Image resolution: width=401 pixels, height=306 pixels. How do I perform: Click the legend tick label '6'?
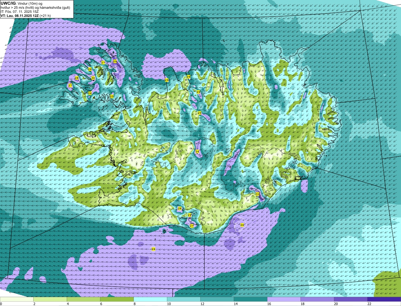point(101,304)
